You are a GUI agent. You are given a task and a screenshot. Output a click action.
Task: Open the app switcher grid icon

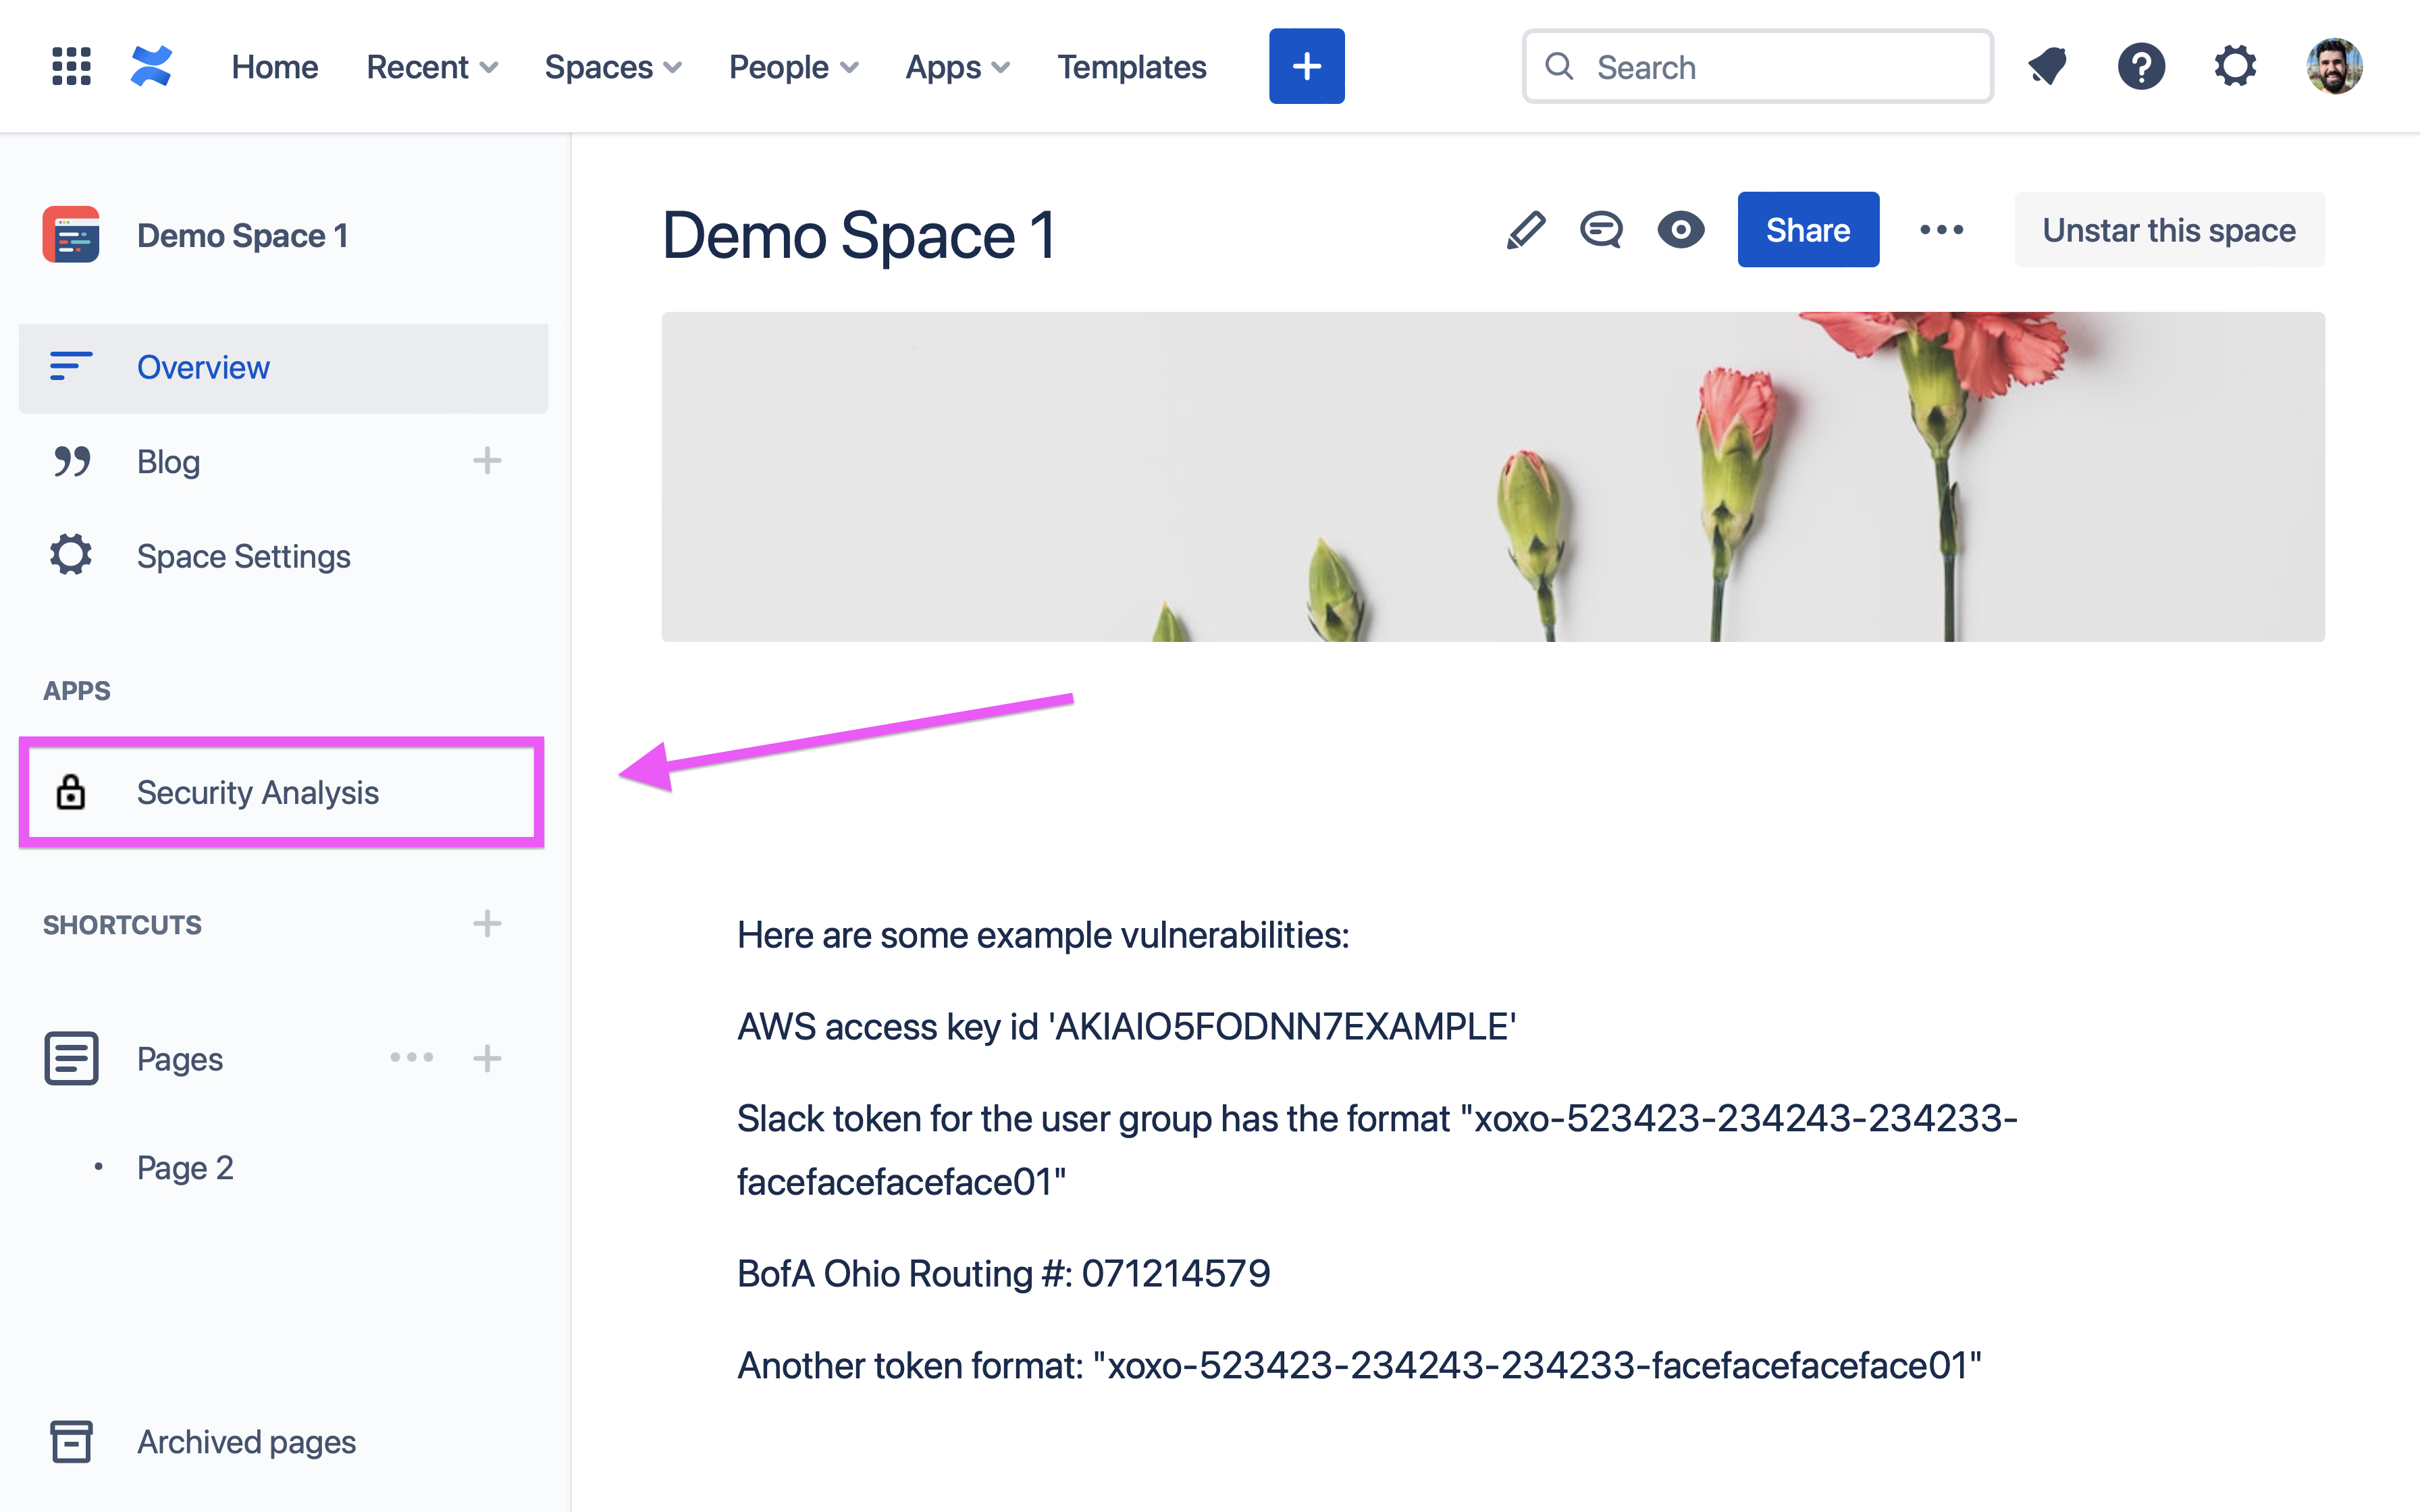point(71,66)
